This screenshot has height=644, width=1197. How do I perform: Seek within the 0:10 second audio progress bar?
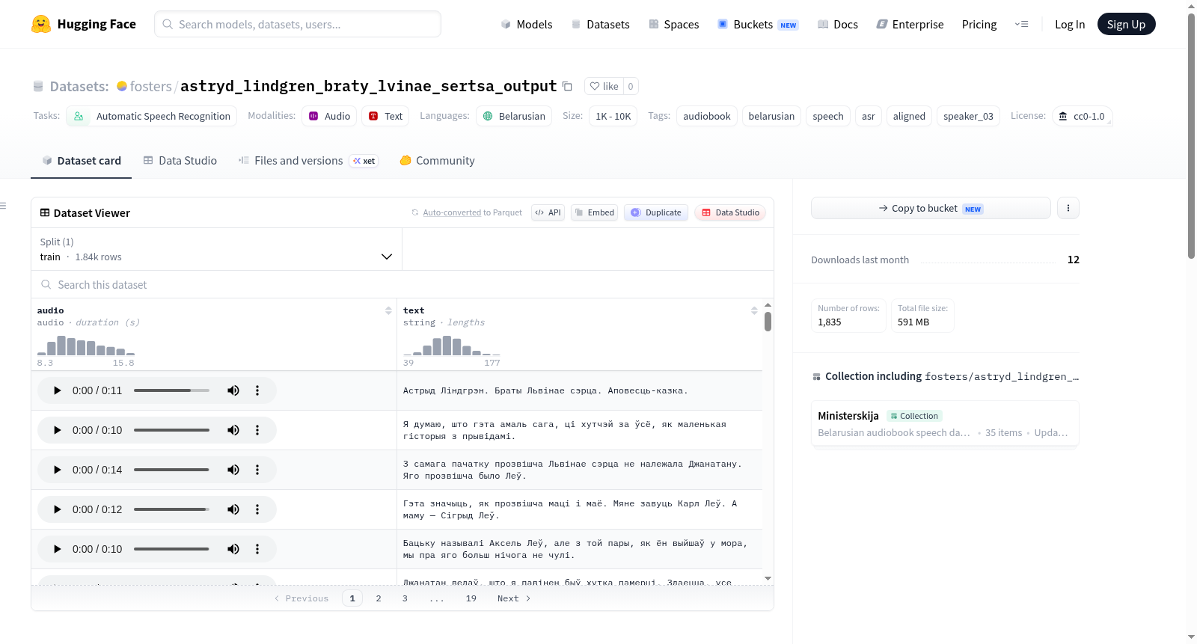click(171, 430)
